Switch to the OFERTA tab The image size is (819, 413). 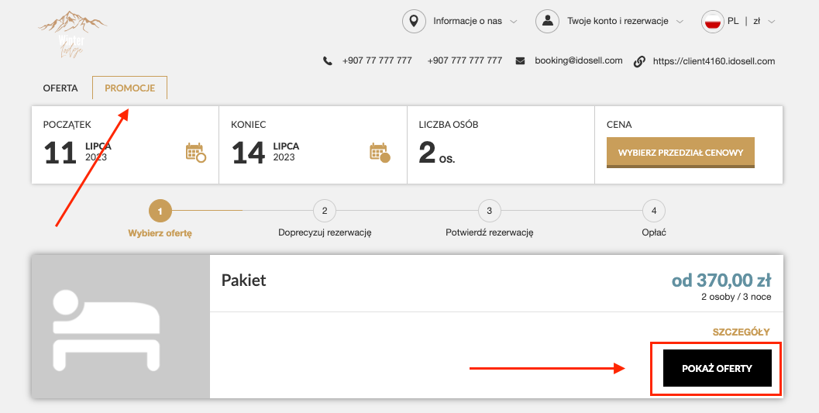click(60, 88)
